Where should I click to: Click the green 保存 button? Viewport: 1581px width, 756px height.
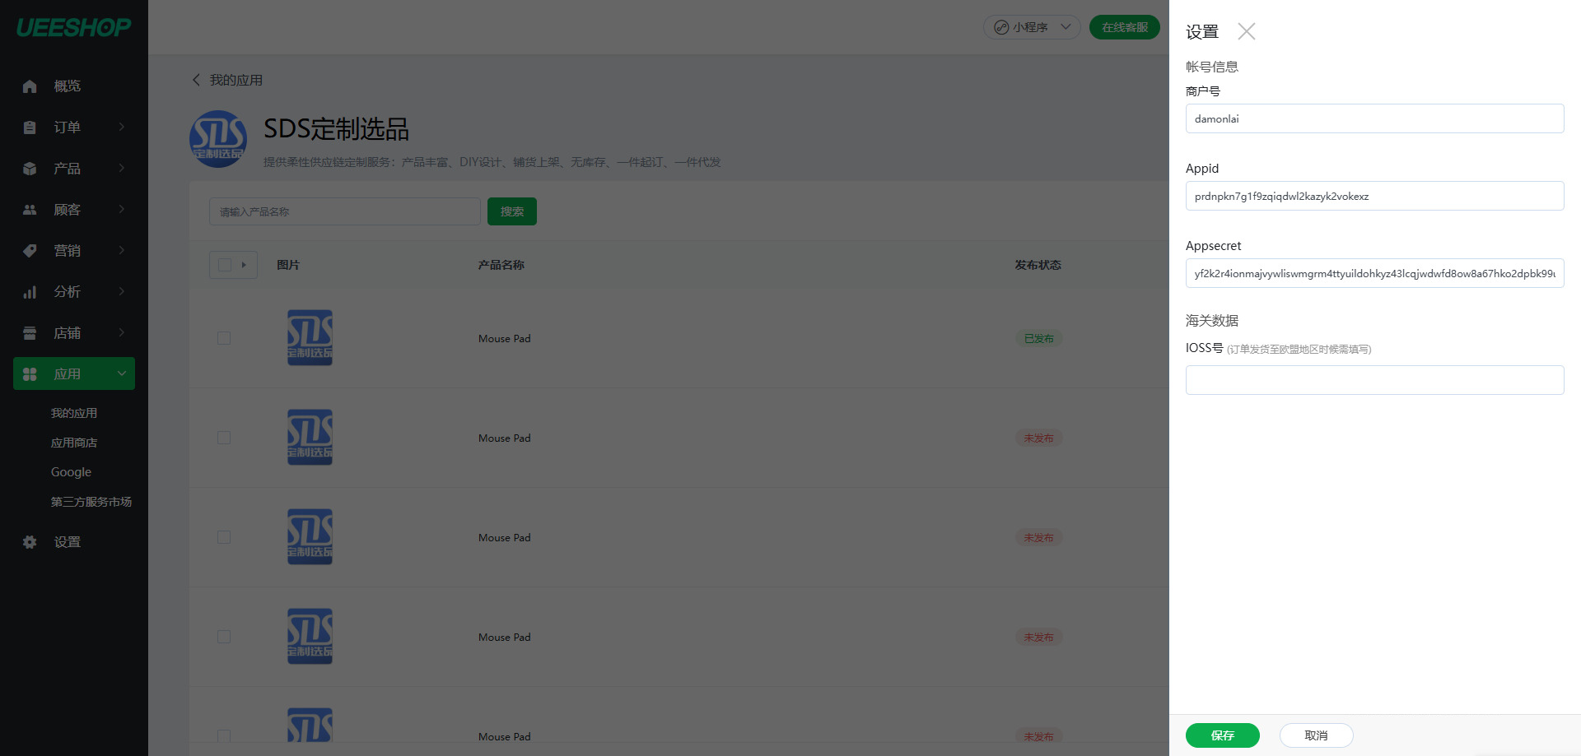click(x=1223, y=735)
